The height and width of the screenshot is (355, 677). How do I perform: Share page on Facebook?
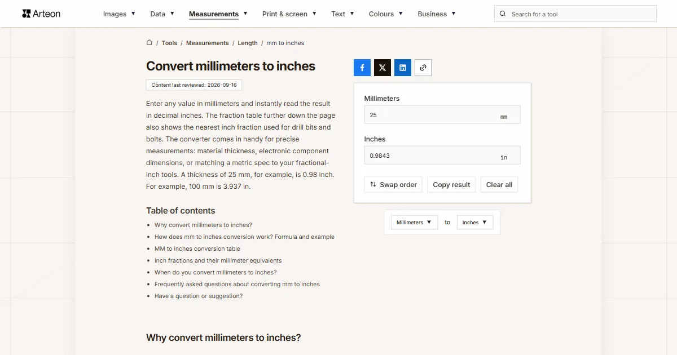tap(362, 68)
